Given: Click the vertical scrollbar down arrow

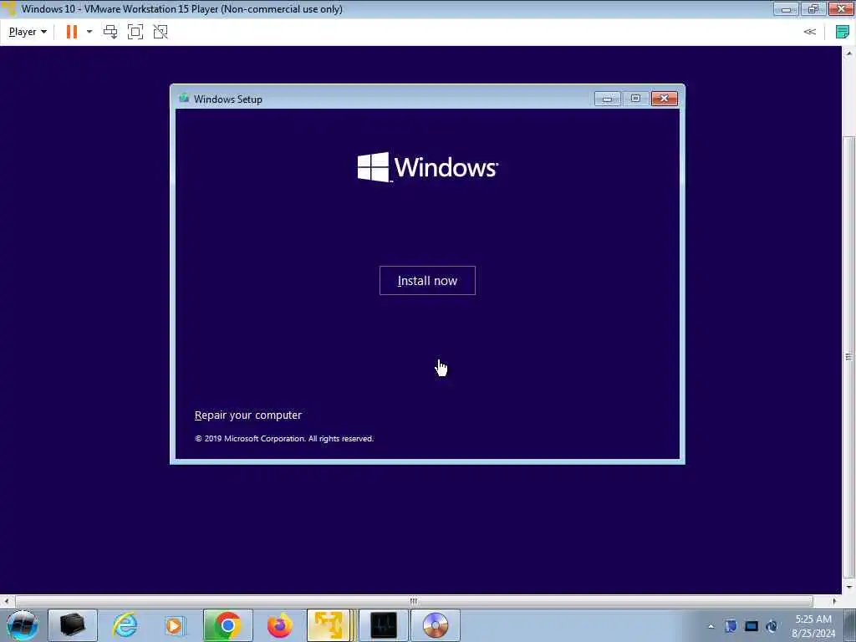Looking at the screenshot, I should [849, 588].
